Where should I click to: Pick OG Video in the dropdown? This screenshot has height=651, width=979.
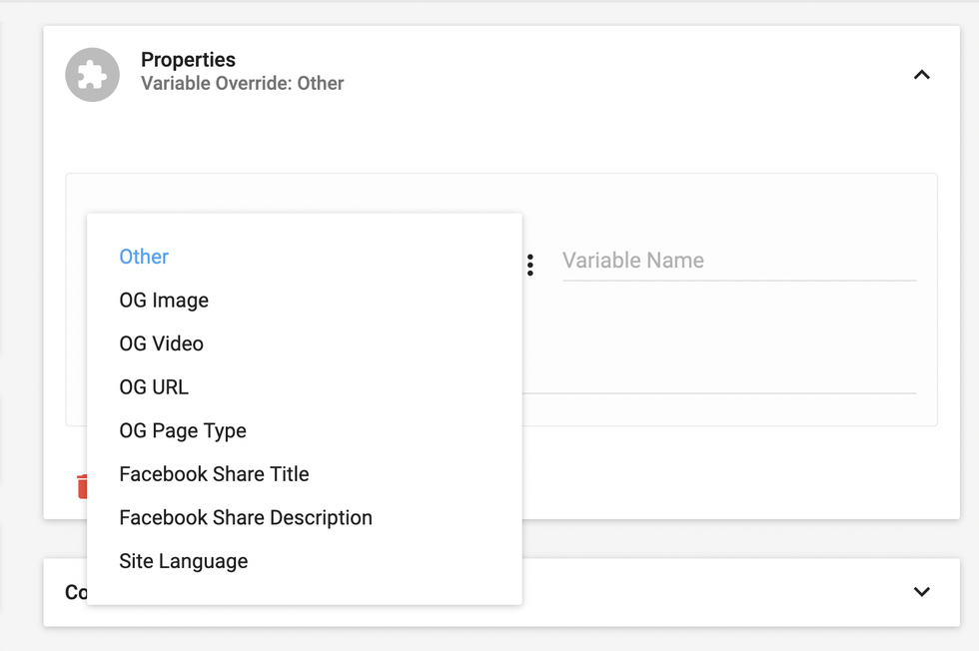click(161, 343)
